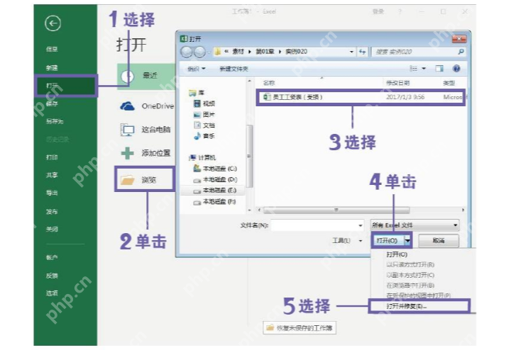The height and width of the screenshot is (350, 511).
Task: Click 第01章 in address breadcrumb
Action: tap(265, 52)
